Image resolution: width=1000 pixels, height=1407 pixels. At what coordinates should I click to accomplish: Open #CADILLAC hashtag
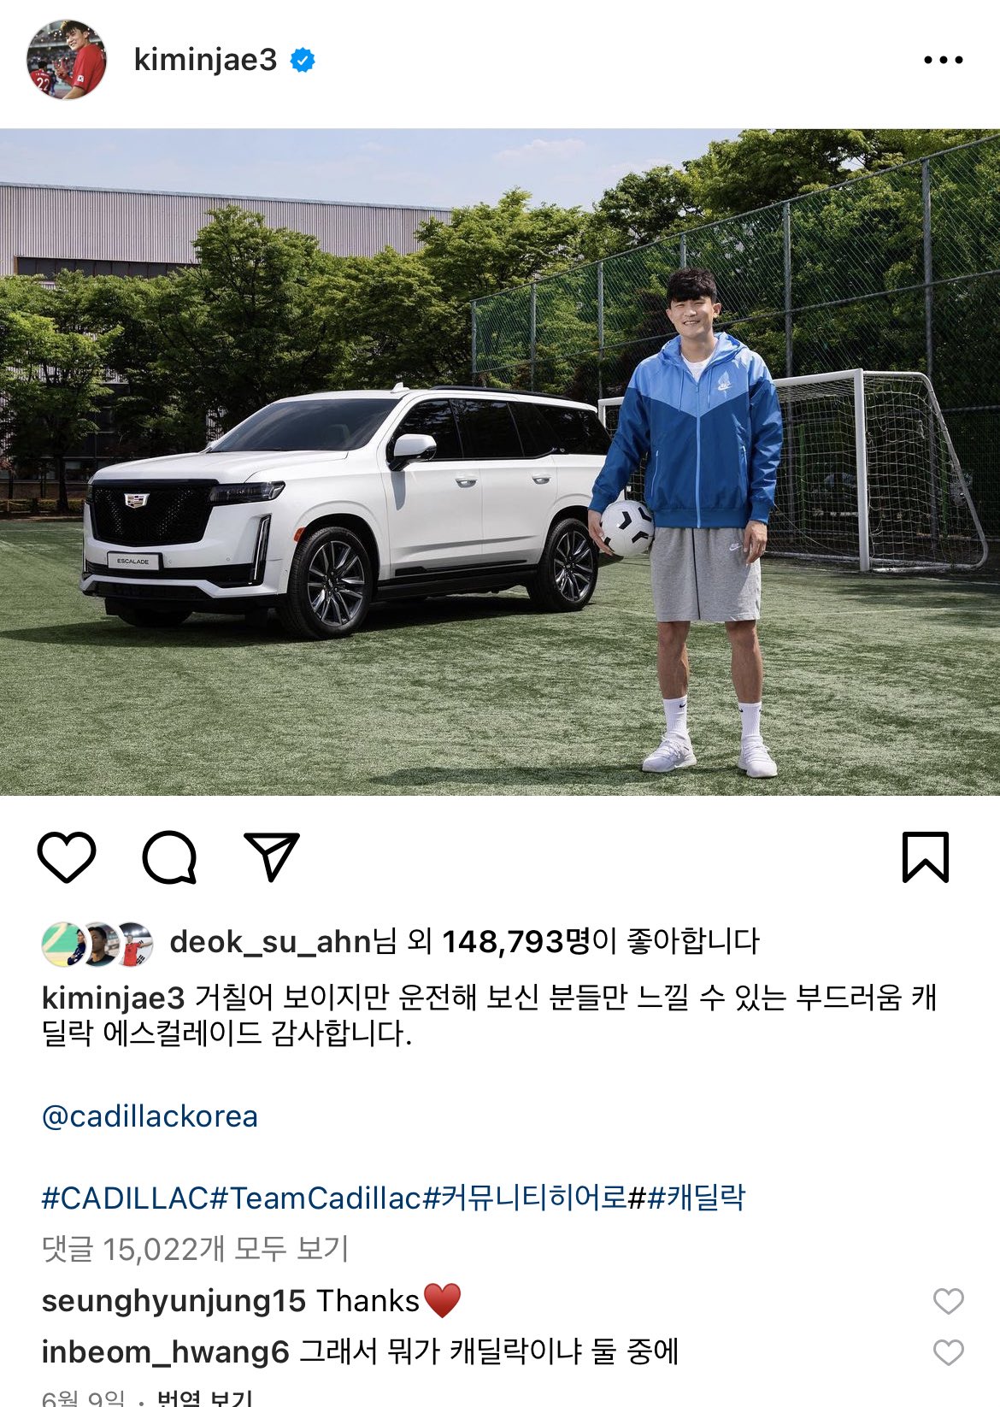125,1198
